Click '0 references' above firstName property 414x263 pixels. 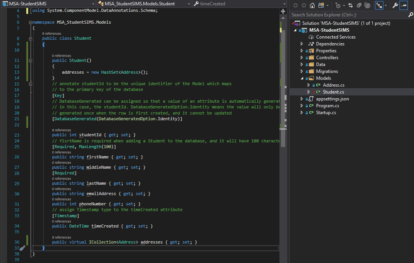coord(61,152)
